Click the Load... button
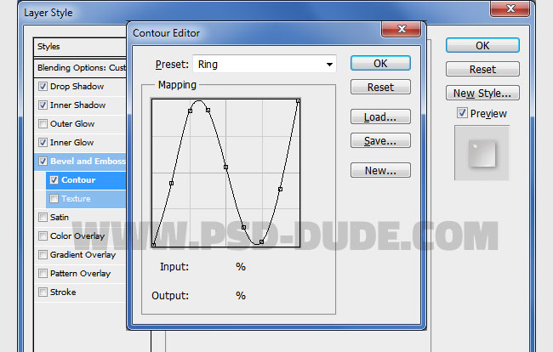This screenshot has height=352, width=553. 380,116
